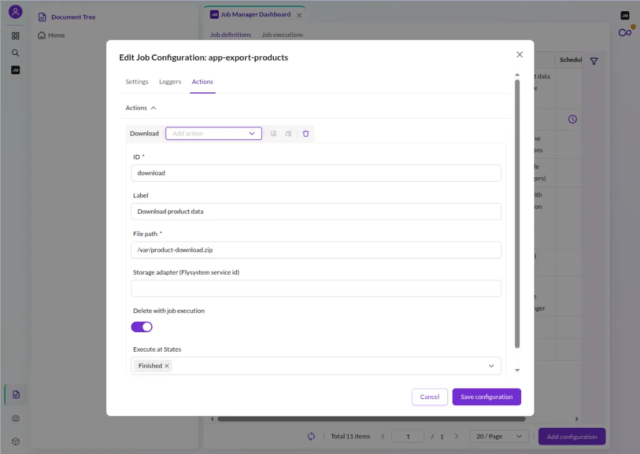Open the assets camera icon in sidebar
The image size is (640, 454).
(x=16, y=418)
